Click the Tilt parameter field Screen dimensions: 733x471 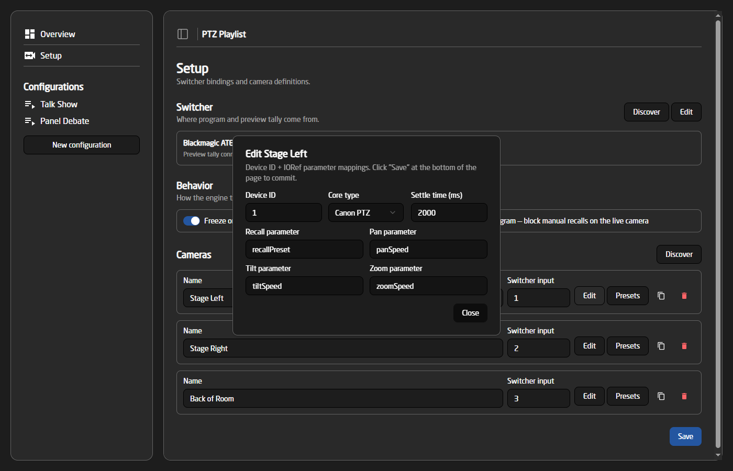(304, 286)
